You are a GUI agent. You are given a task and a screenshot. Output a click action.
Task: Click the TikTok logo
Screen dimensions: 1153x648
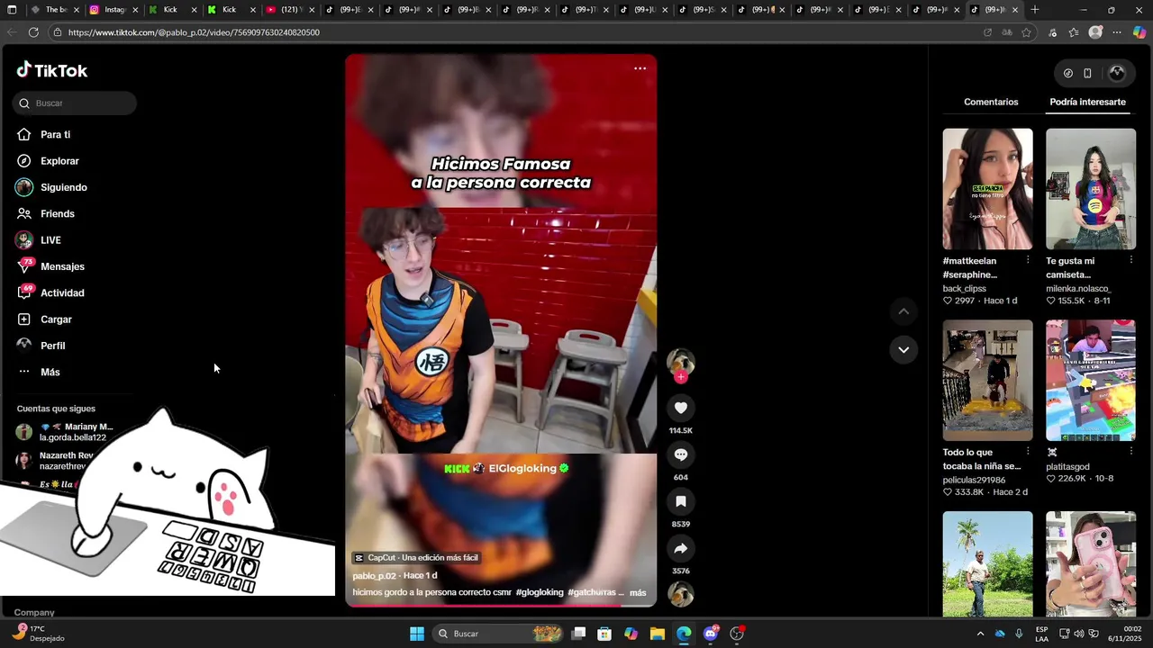tap(52, 70)
